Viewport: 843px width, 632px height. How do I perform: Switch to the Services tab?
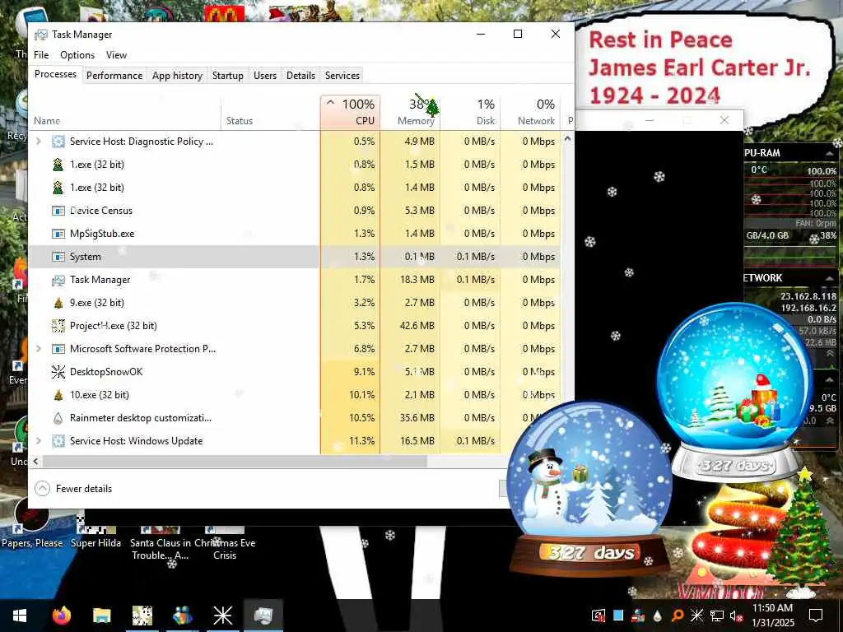coord(342,76)
